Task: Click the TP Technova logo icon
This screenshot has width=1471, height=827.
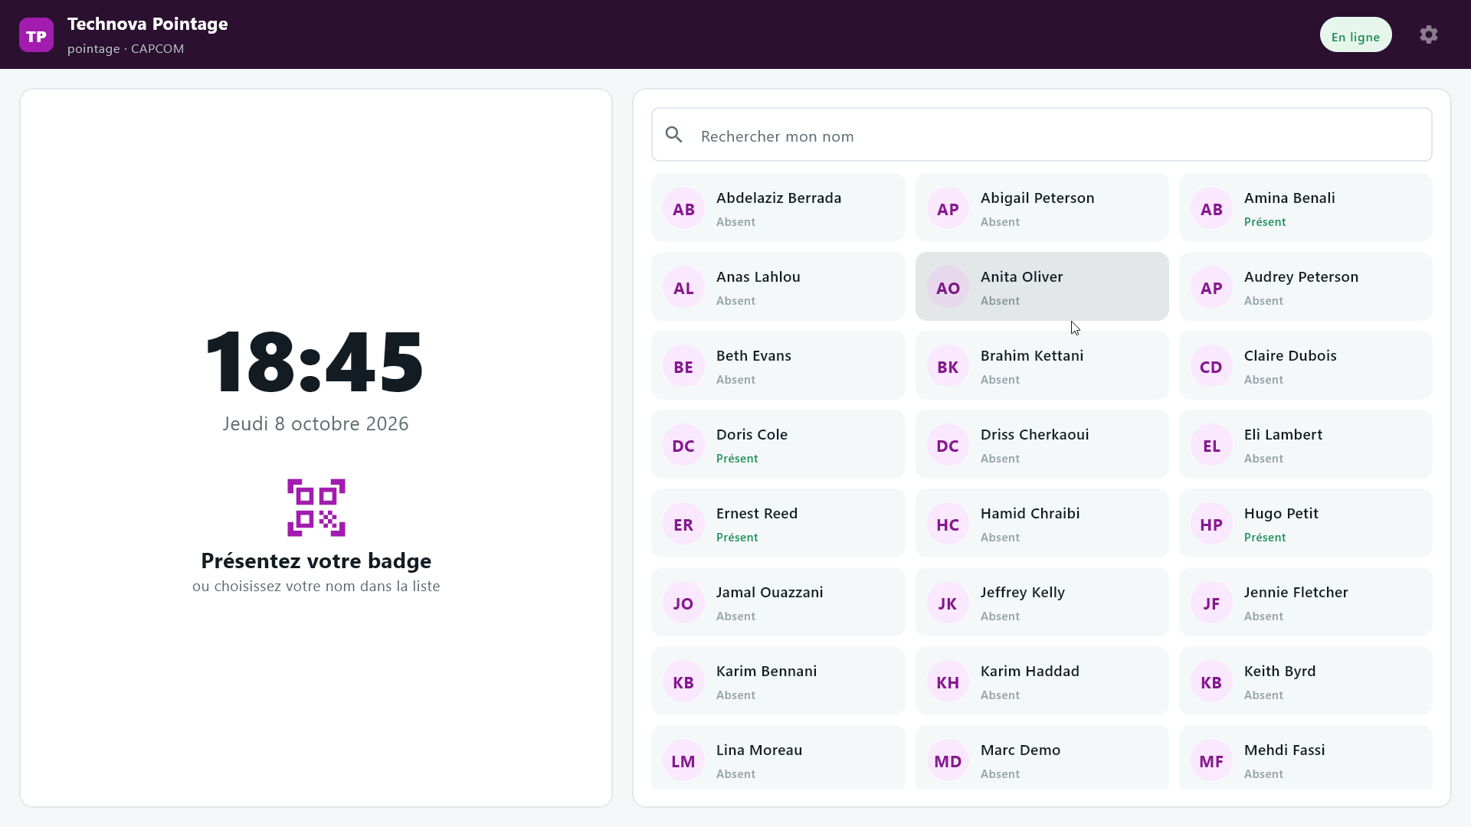Action: pos(36,35)
